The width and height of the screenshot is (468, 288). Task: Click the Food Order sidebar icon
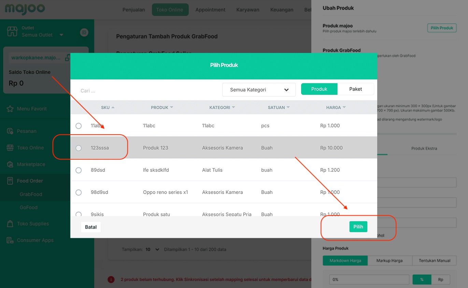pyautogui.click(x=10, y=181)
